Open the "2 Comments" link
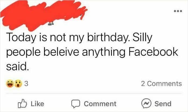 (x=161, y=84)
